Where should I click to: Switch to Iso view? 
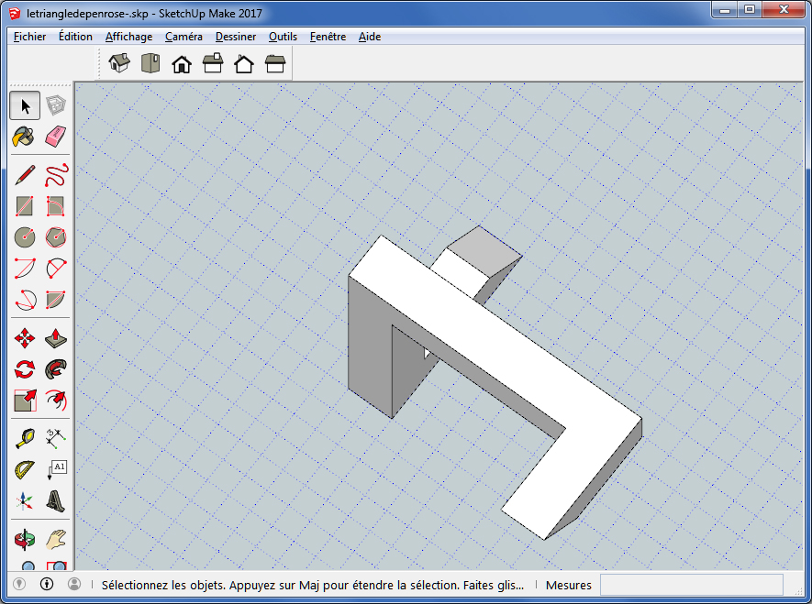pos(119,63)
